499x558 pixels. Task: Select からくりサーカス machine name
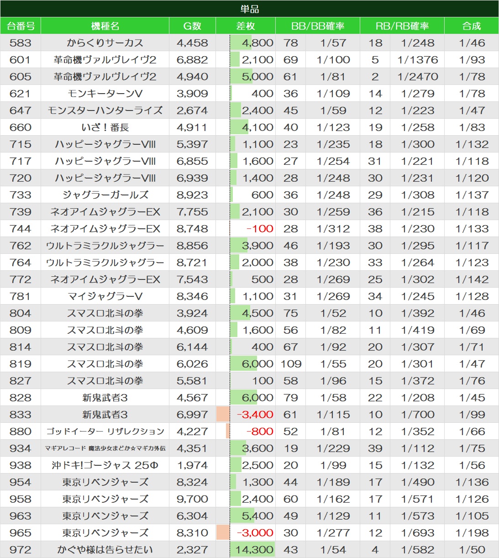click(x=105, y=43)
